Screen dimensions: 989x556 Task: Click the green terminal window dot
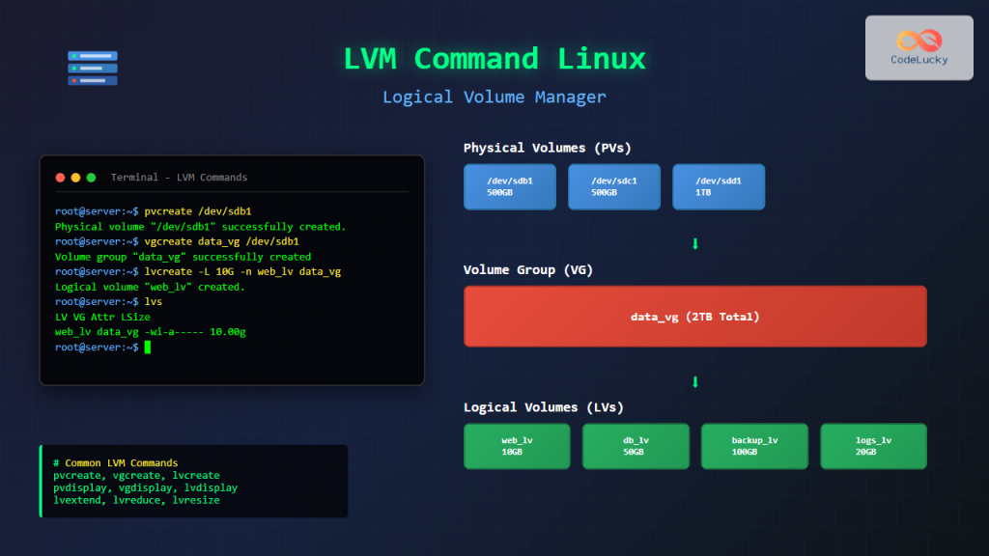coord(89,178)
